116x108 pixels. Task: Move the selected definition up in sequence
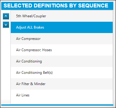coord(6,16)
